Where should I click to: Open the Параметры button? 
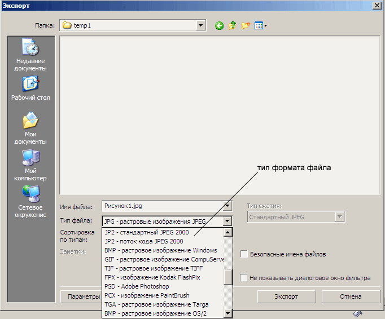[81, 296]
